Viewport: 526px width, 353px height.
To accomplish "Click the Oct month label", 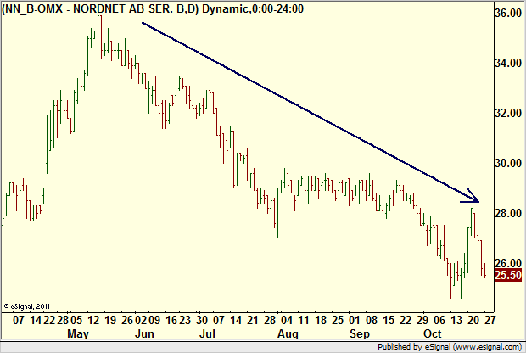I will 433,334.
